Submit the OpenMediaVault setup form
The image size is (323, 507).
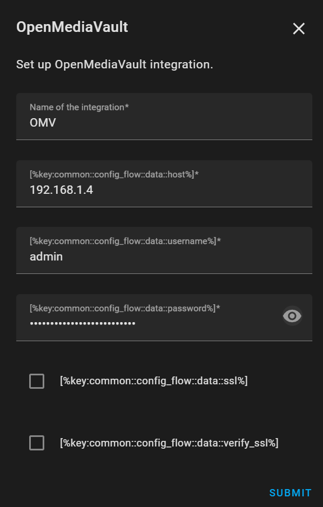[290, 493]
